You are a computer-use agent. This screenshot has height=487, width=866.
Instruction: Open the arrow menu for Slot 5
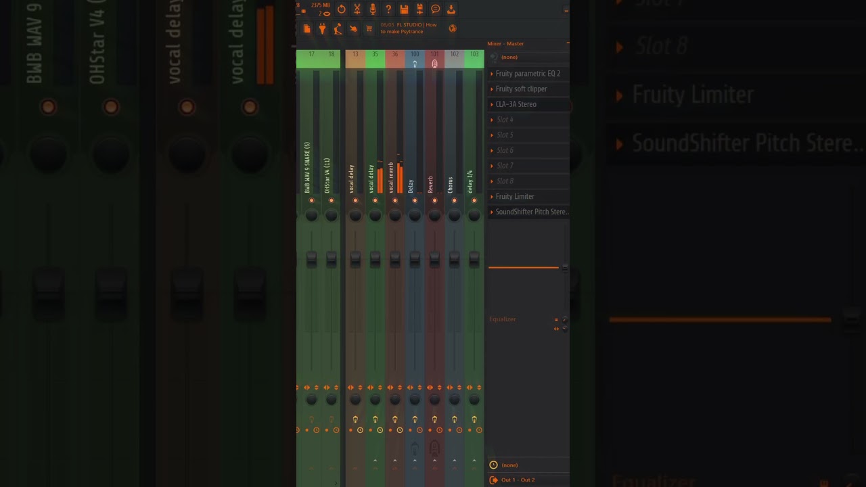point(492,135)
